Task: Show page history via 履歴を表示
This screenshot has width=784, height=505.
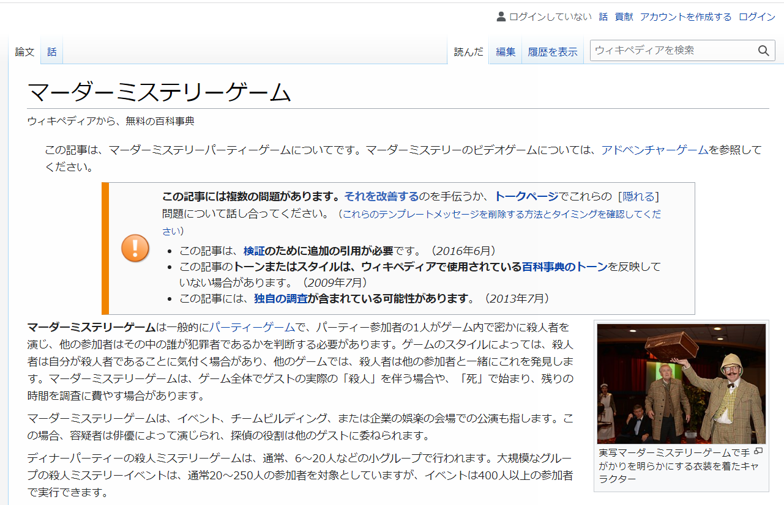Action: tap(553, 52)
